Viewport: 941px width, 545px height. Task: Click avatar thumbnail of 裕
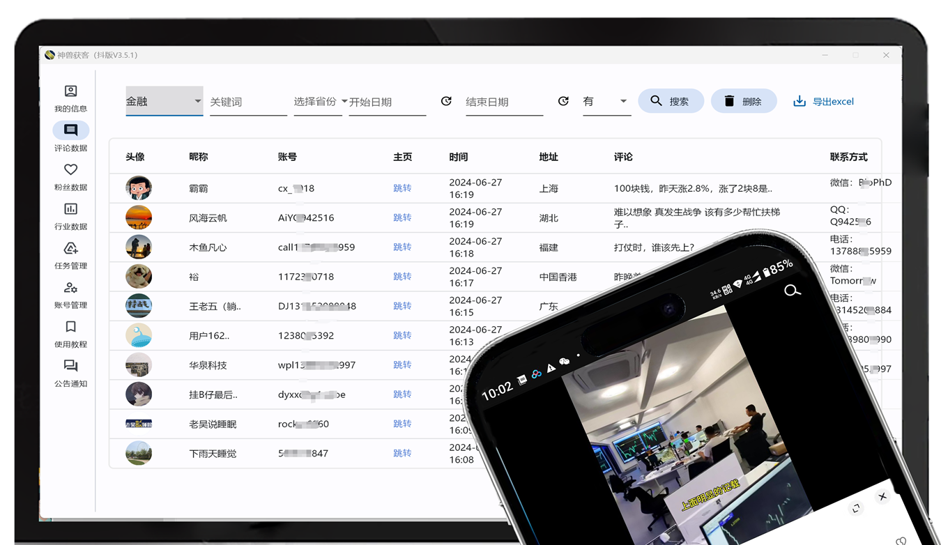[x=139, y=276]
